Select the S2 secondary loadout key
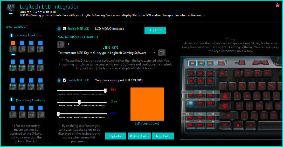283x147 pixels. pos(22,115)
